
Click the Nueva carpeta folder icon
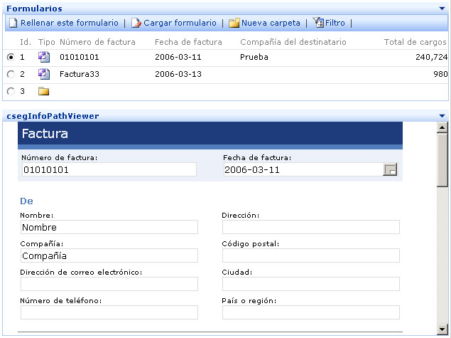234,23
